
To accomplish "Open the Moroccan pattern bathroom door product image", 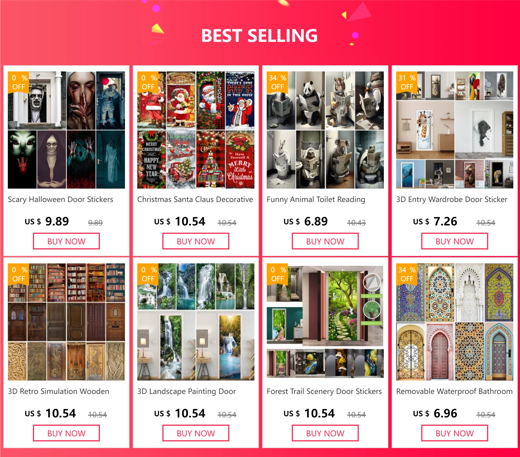I will point(455,322).
